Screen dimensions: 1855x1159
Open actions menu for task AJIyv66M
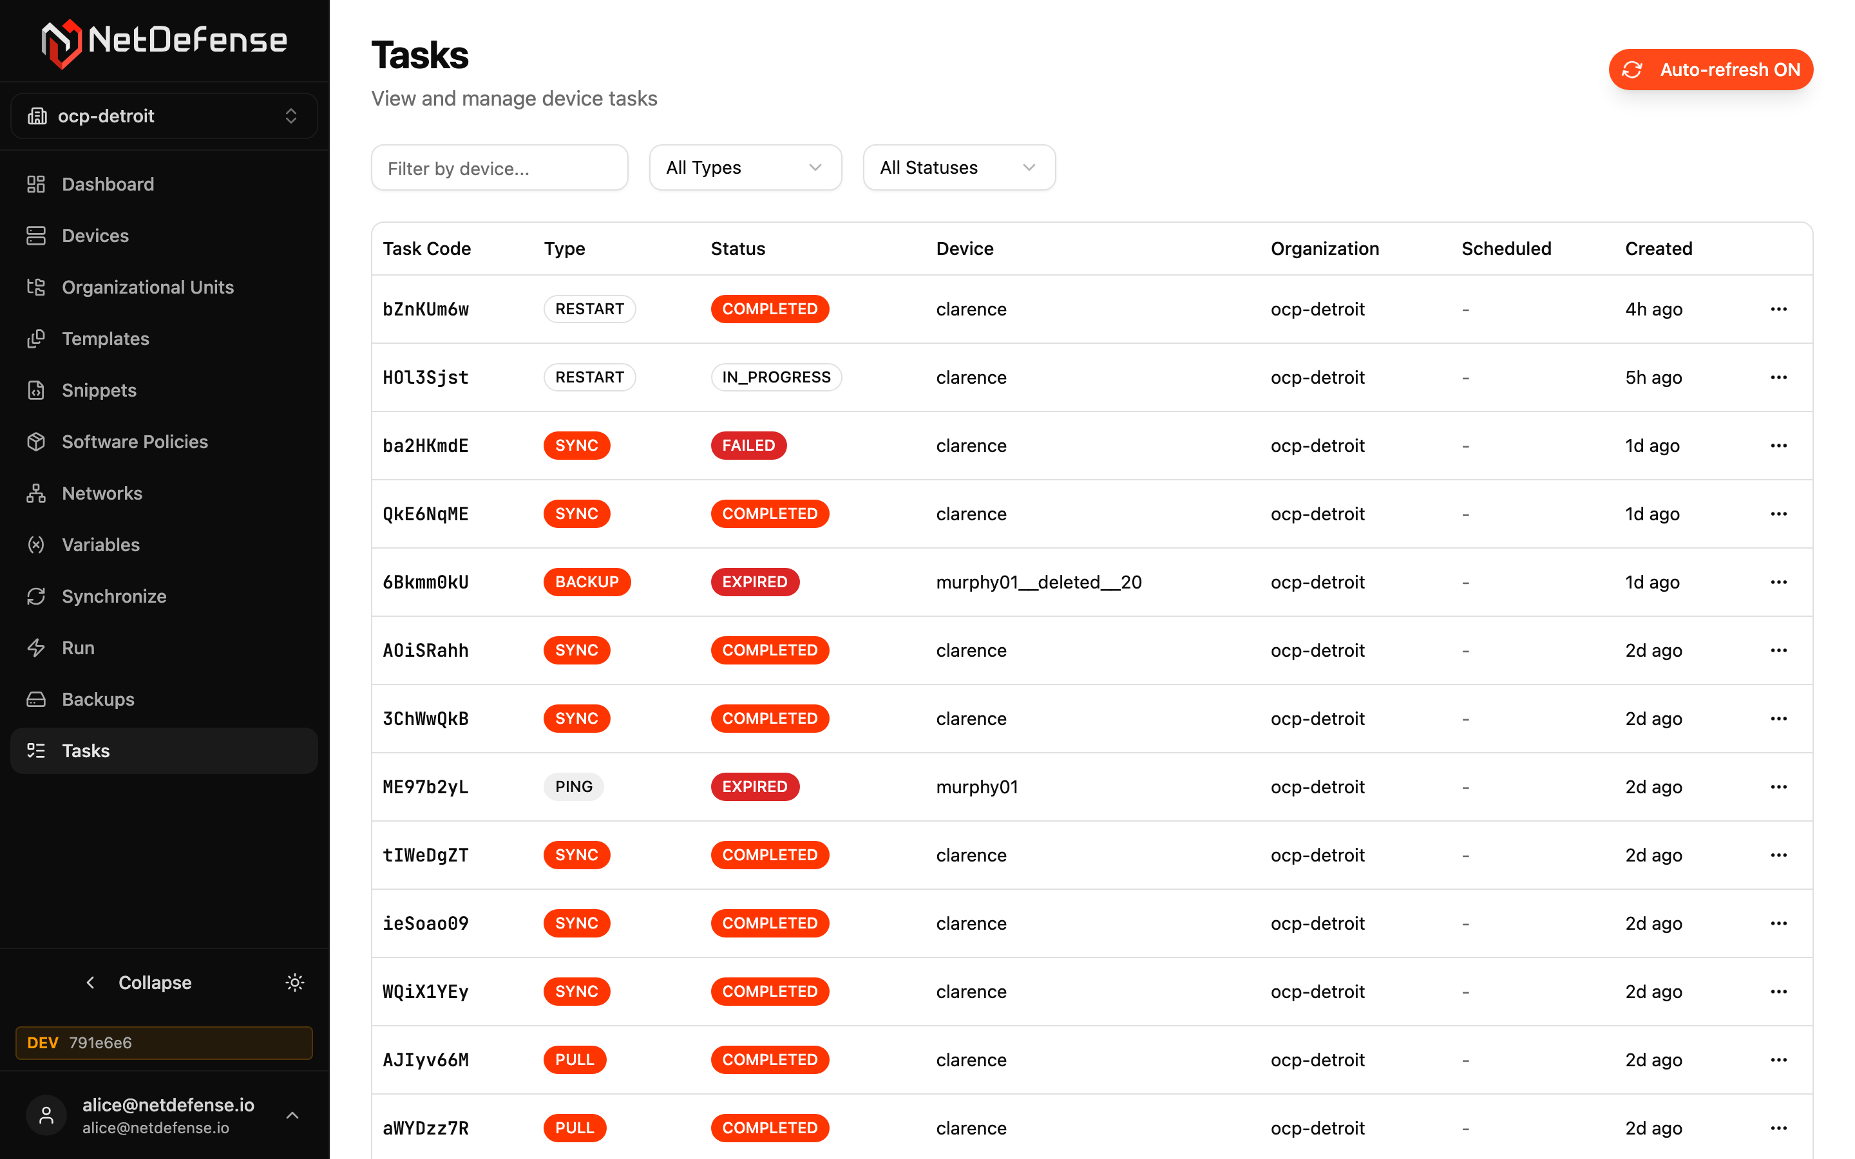click(x=1778, y=1059)
